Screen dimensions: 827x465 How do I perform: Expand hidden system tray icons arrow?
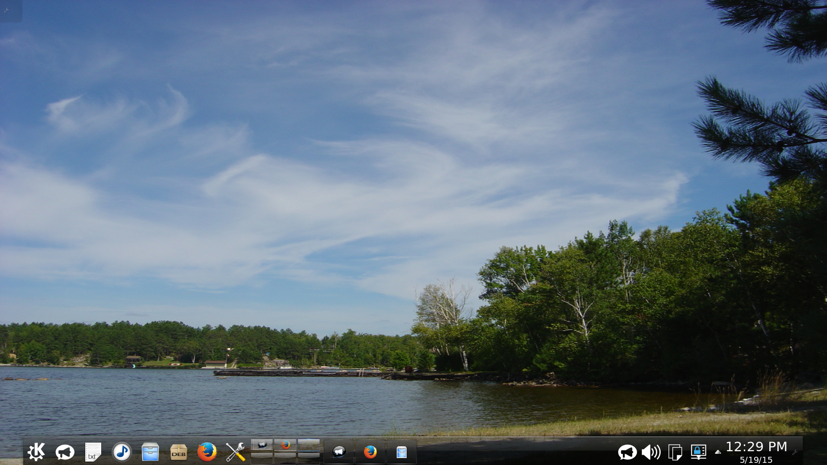(718, 452)
